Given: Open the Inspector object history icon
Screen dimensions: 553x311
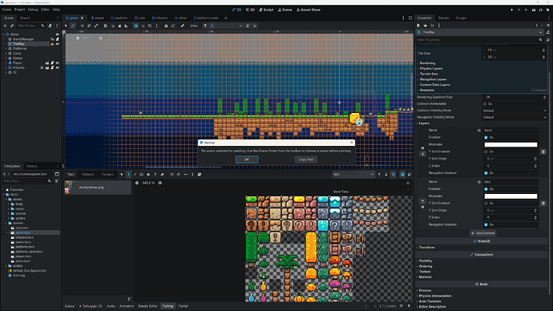Looking at the screenshot, I should click(548, 26).
